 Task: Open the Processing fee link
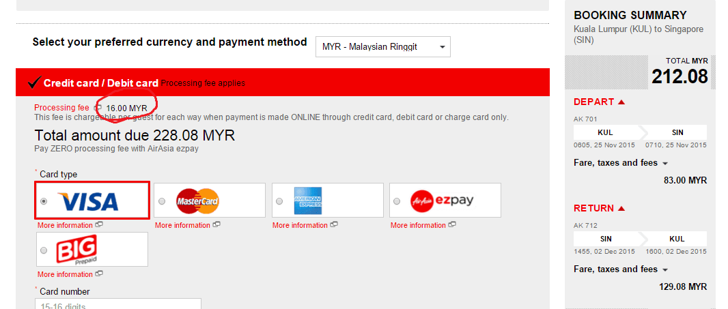tap(61, 108)
